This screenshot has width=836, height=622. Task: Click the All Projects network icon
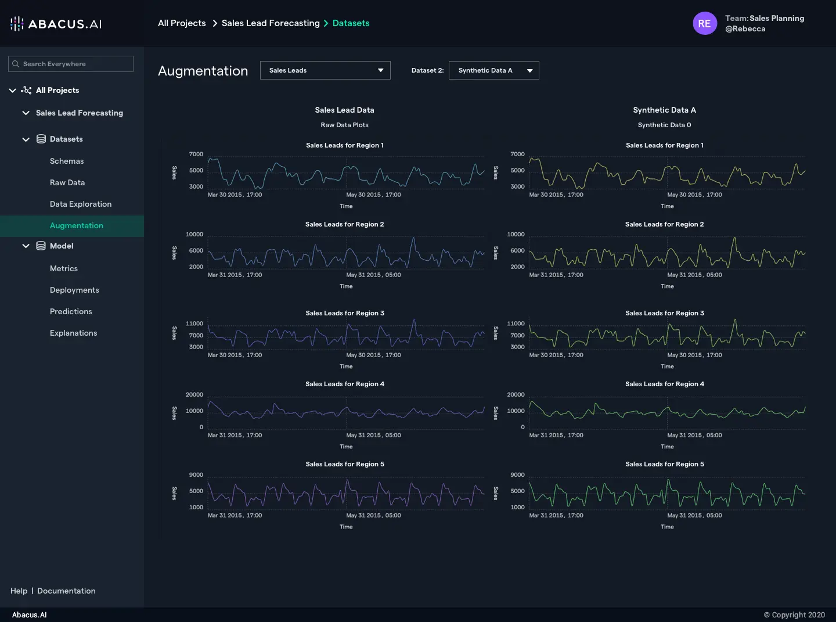tap(26, 90)
